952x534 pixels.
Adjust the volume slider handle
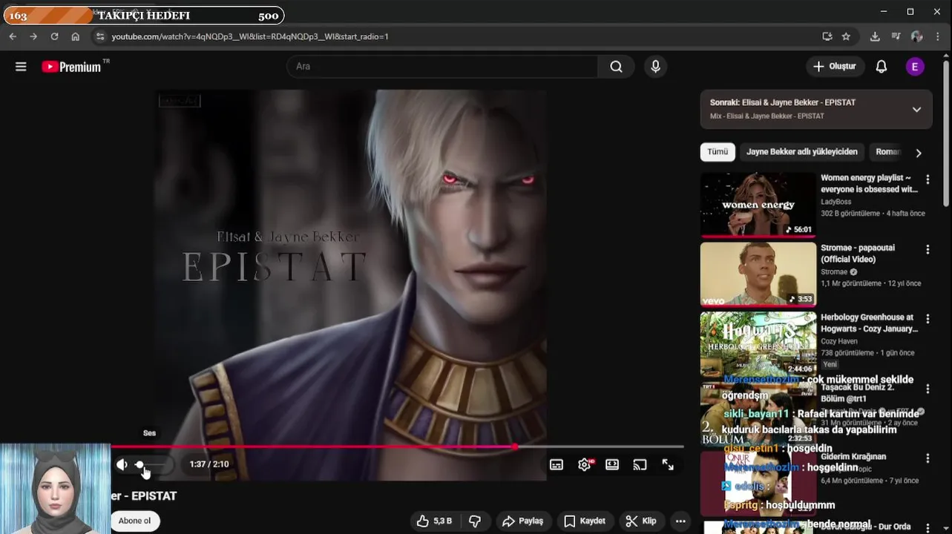139,464
